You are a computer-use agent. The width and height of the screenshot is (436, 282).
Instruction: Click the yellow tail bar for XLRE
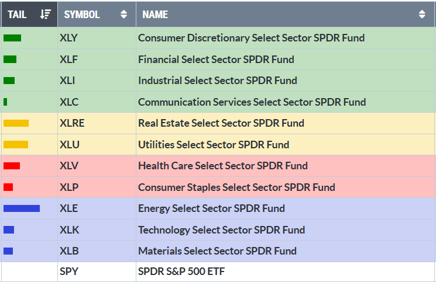tap(16, 123)
